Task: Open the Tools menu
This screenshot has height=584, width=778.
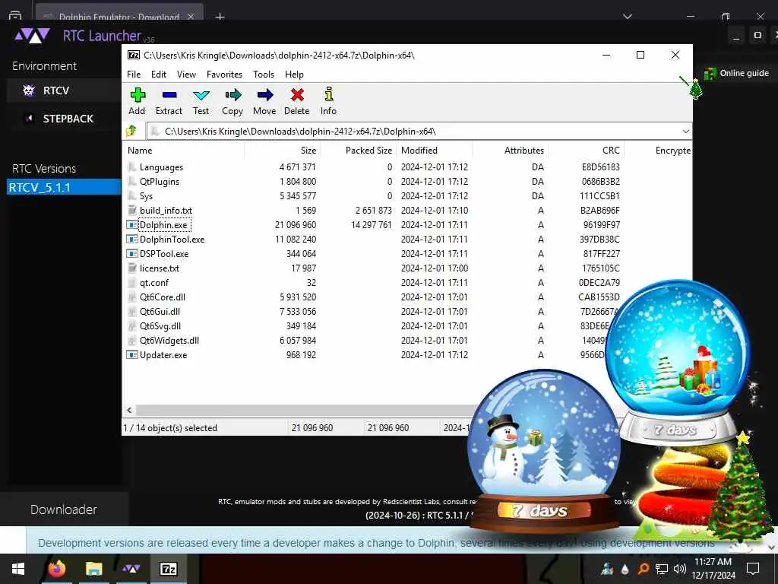Action: click(x=264, y=75)
